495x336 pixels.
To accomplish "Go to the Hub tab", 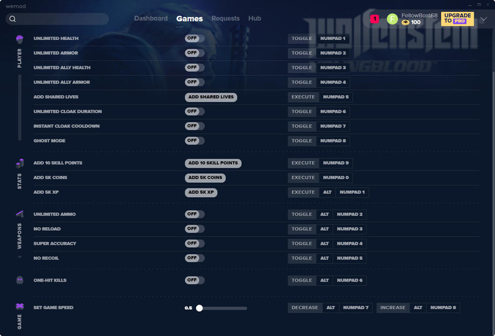I will [254, 19].
